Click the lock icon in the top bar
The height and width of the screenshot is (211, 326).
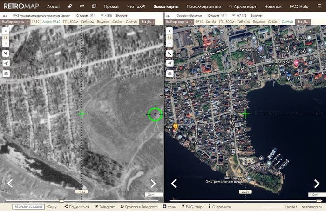(x=69, y=7)
